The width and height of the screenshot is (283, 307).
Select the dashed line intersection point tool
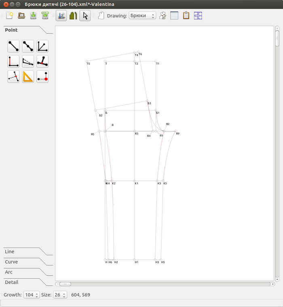pyautogui.click(x=13, y=76)
